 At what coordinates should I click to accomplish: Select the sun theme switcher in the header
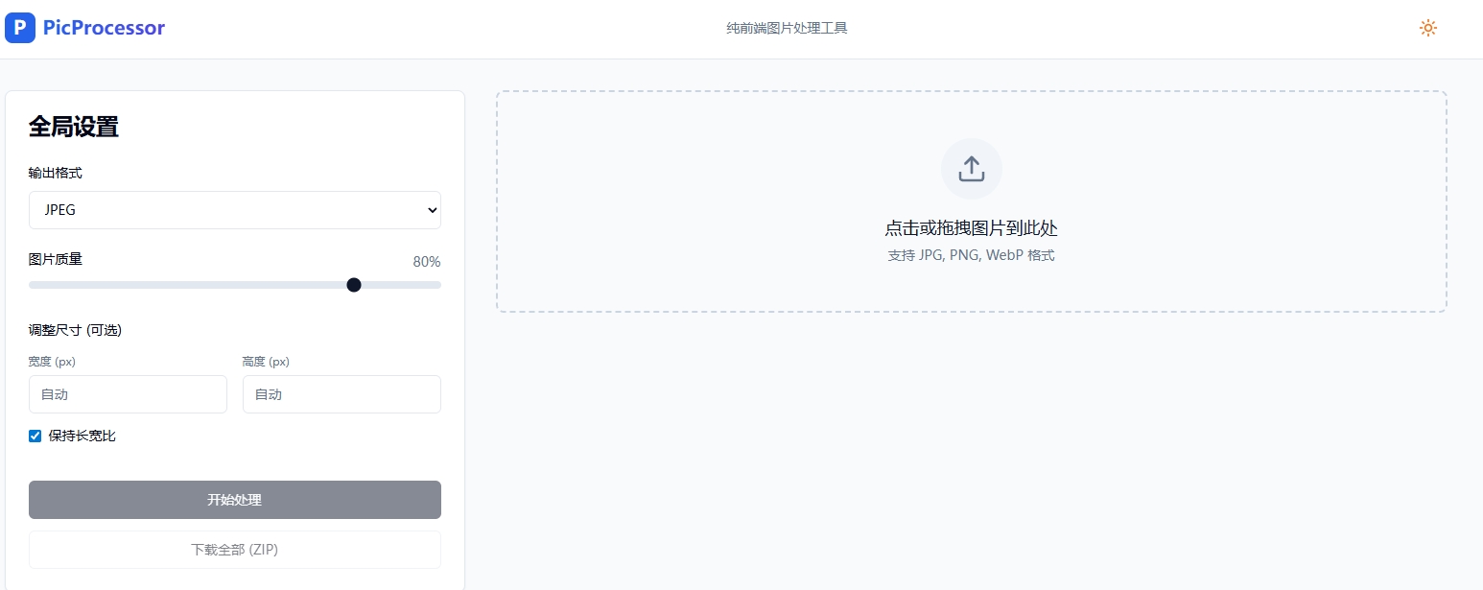tap(1428, 28)
